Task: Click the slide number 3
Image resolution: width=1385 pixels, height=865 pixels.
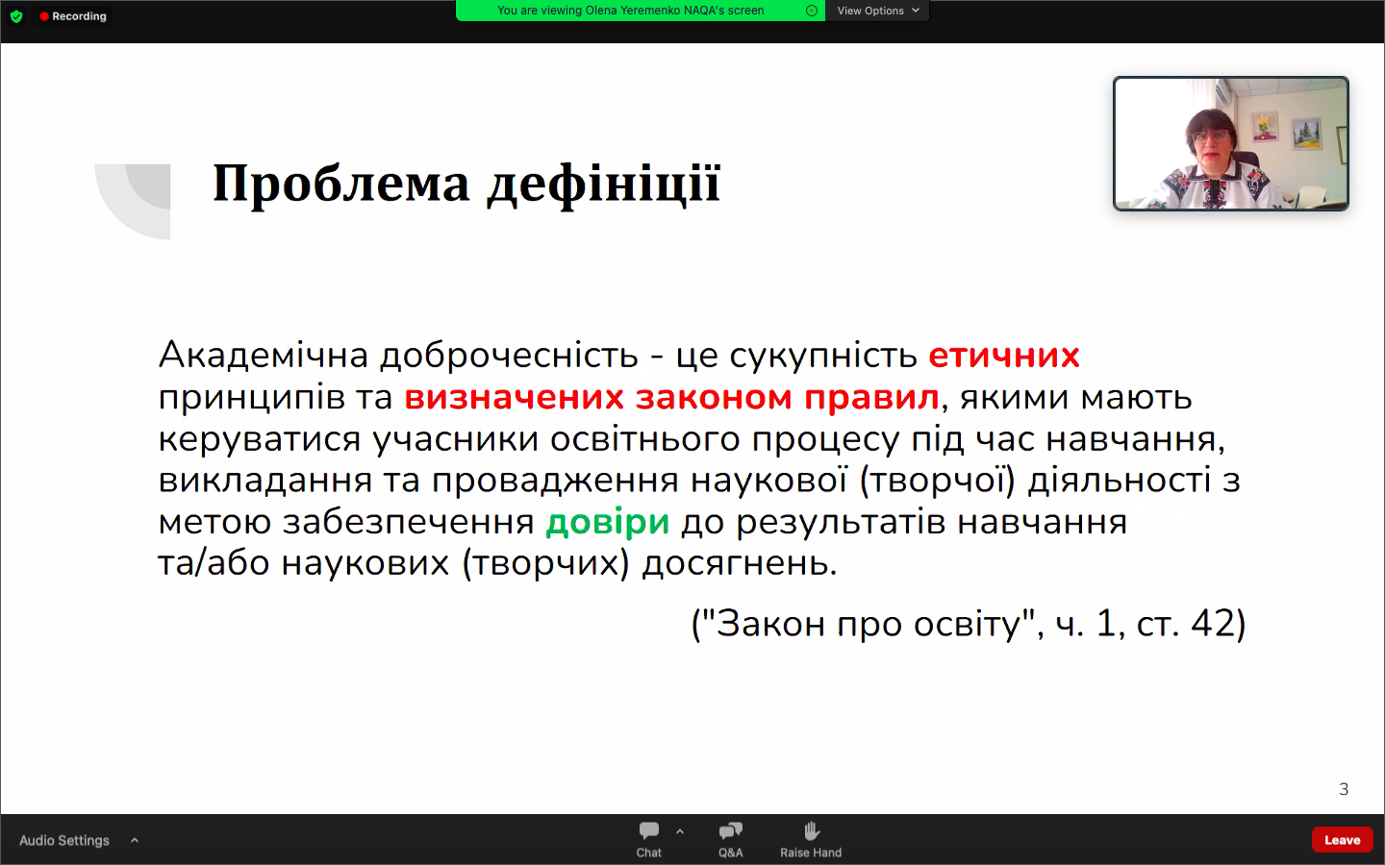Action: (x=1344, y=789)
